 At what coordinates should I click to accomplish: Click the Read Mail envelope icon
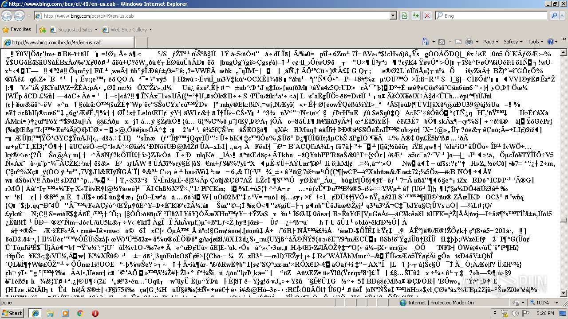point(458,42)
